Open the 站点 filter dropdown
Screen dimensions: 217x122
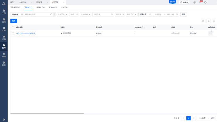coord(74,14)
